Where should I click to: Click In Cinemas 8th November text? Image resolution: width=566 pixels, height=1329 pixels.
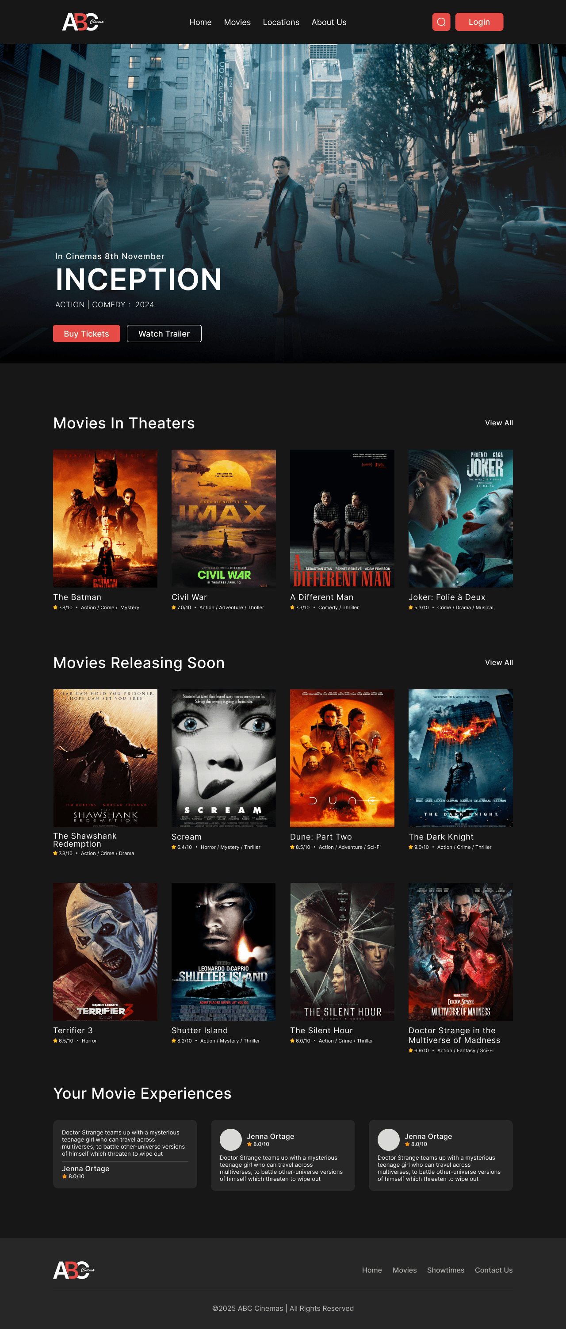click(x=110, y=256)
